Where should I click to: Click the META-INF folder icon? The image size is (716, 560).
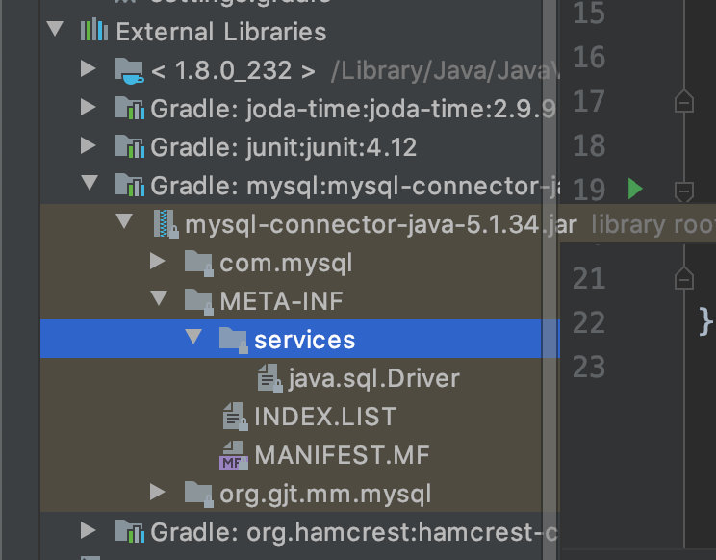coord(198,302)
